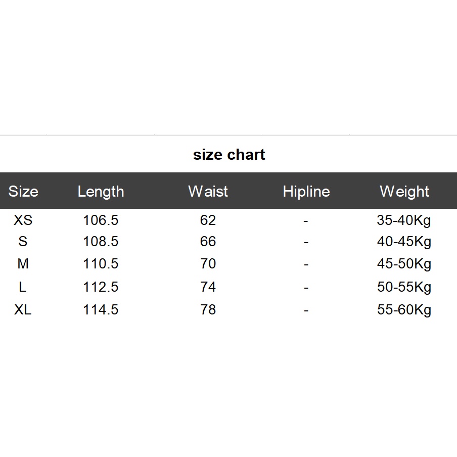Screen dimensions: 457x457
Task: Select the 50-55Kg weight cell
Action: [404, 287]
